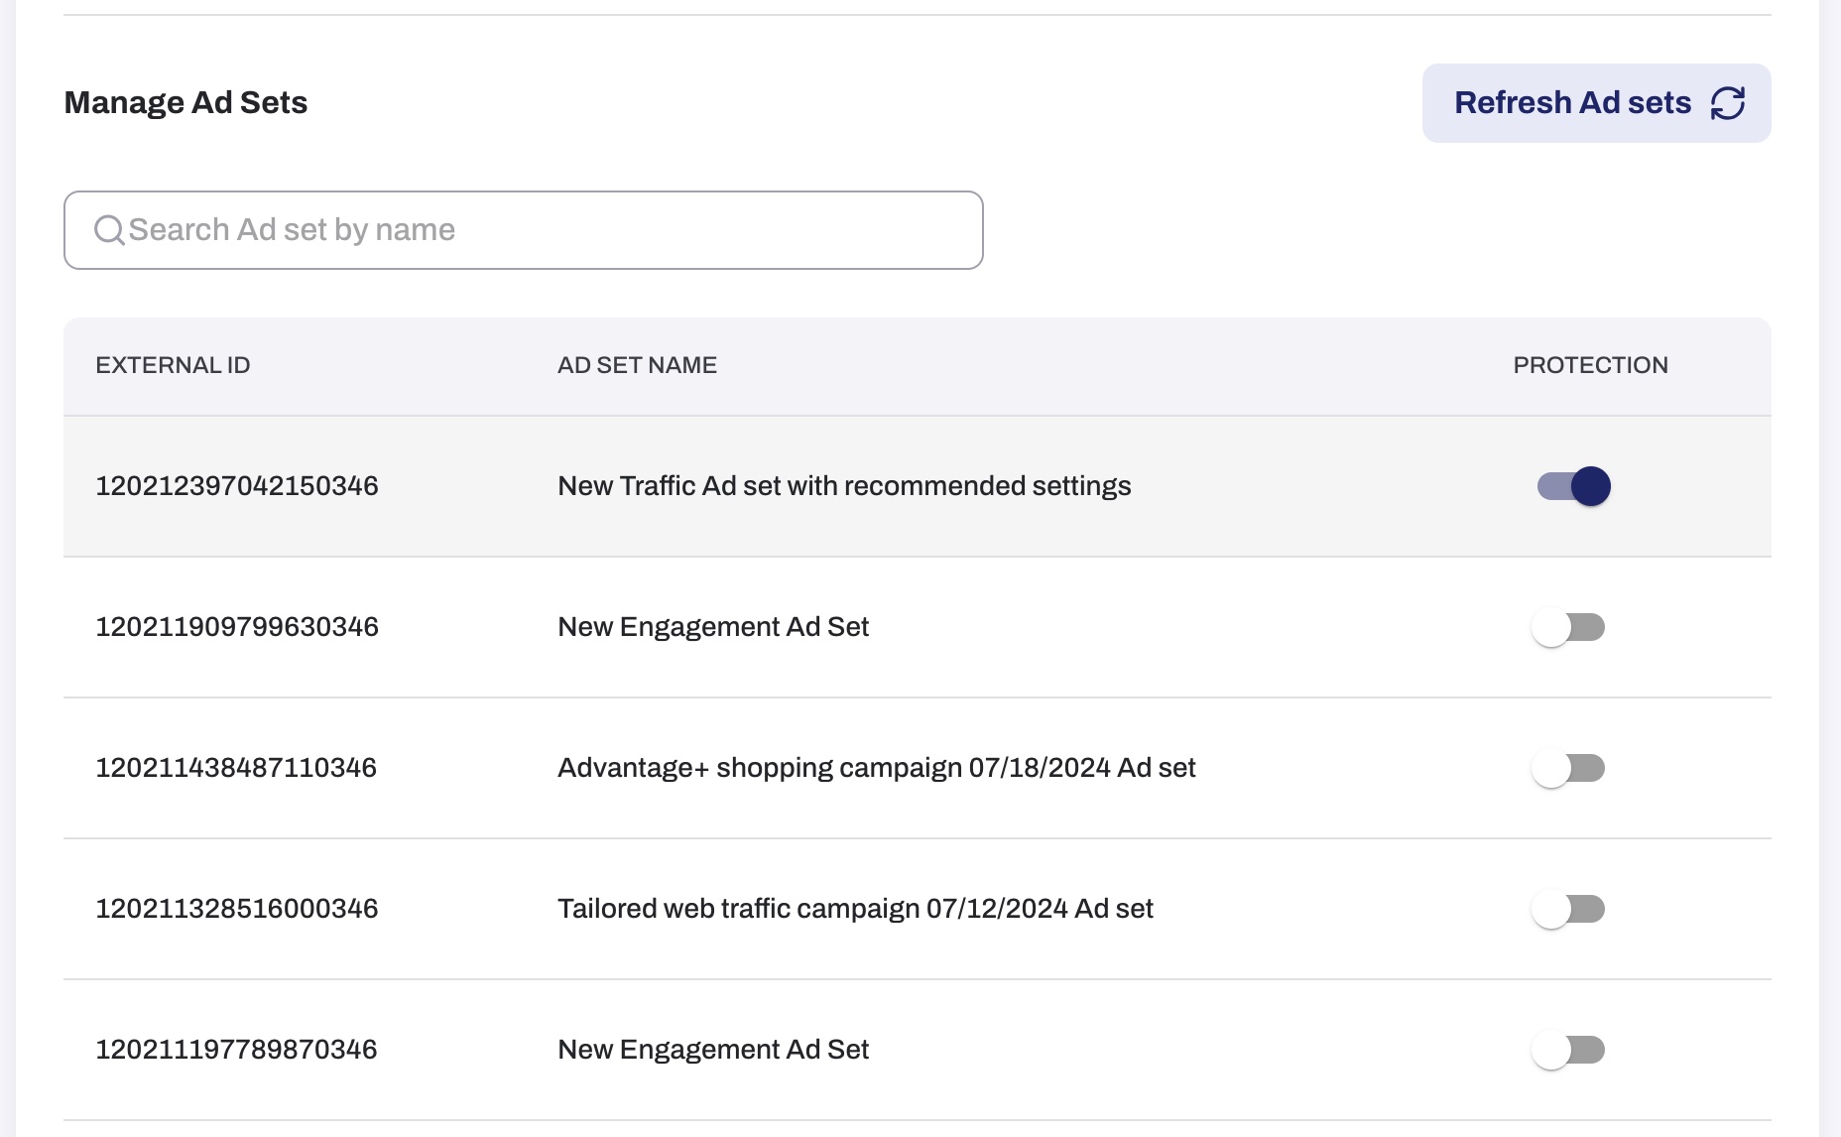Click the EXTERNAL ID column header

(173, 365)
